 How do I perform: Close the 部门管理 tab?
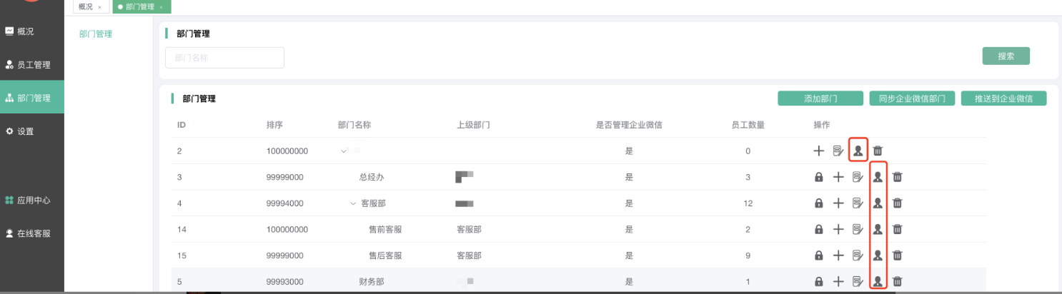coord(162,6)
